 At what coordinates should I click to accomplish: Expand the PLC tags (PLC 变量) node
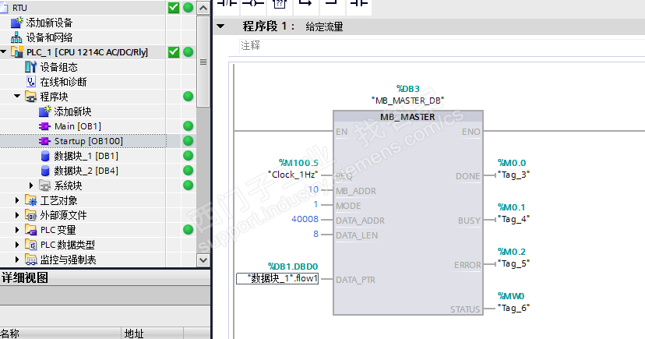tap(17, 230)
